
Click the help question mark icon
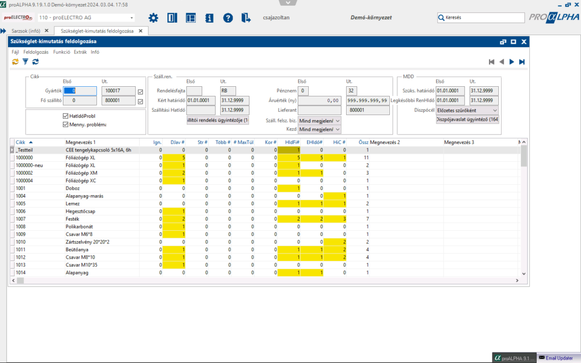click(228, 18)
